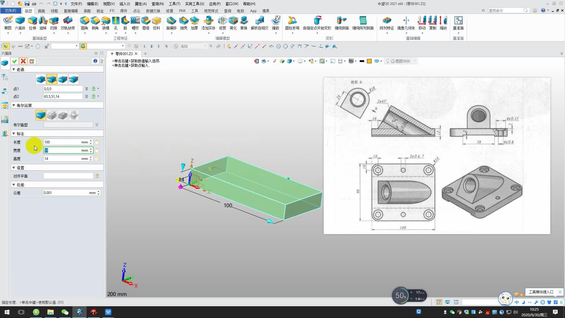Confirm the box with the green checkmark

point(14,61)
